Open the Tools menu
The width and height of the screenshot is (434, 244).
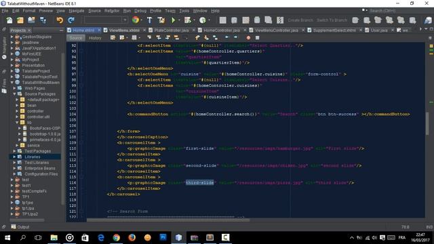click(184, 11)
